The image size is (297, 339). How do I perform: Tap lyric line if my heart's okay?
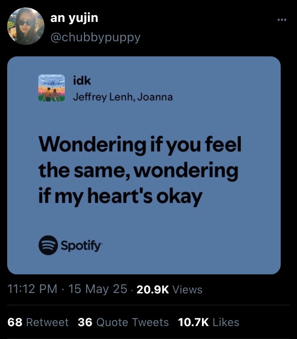point(120,196)
